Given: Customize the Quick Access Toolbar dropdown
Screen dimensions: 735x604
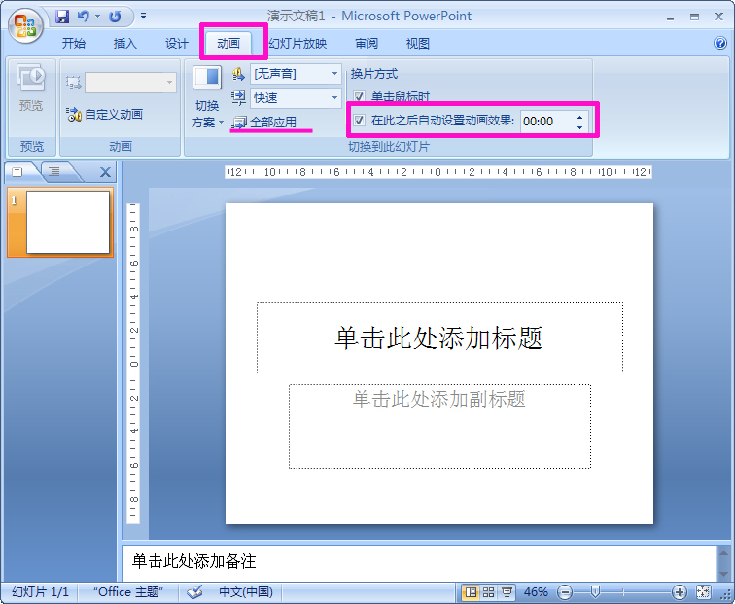Looking at the screenshot, I should (x=144, y=17).
